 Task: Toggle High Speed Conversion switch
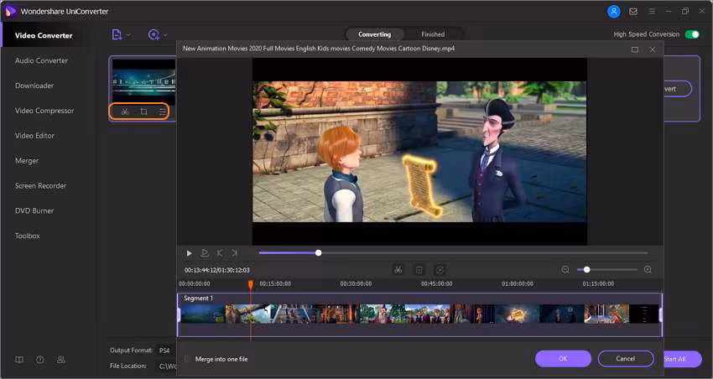(x=692, y=34)
